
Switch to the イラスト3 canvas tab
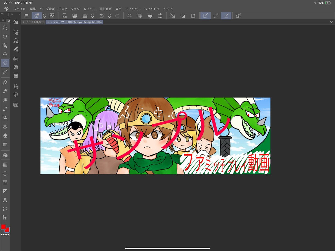coord(33,22)
